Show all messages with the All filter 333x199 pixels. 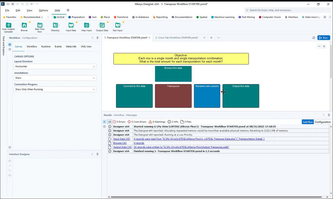[x=110, y=122]
